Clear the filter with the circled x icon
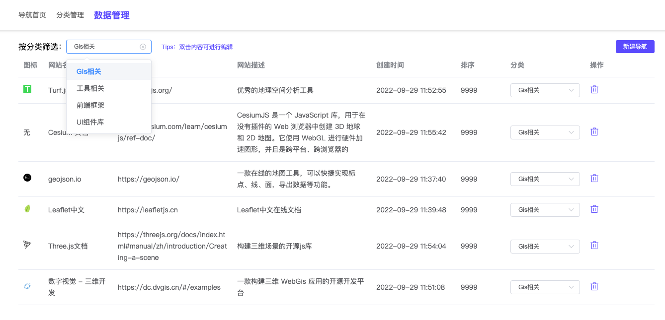The height and width of the screenshot is (320, 665). (x=143, y=46)
